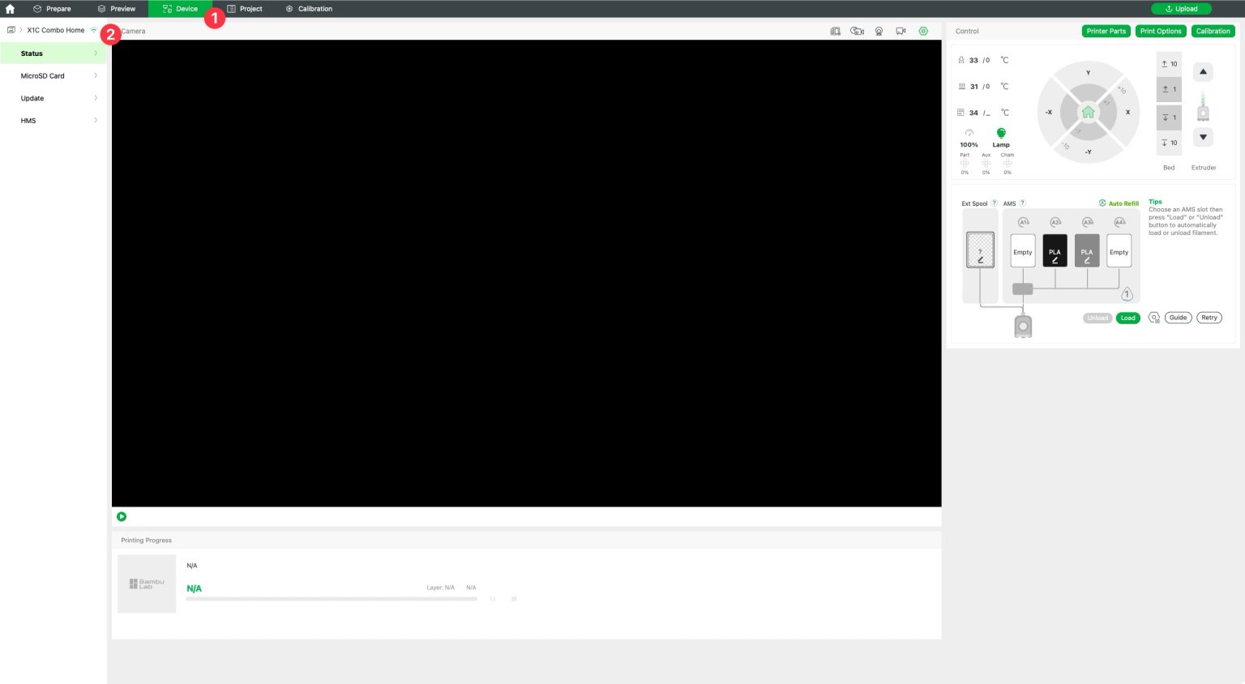Click the Print Options button
The image size is (1245, 684).
[x=1160, y=31]
